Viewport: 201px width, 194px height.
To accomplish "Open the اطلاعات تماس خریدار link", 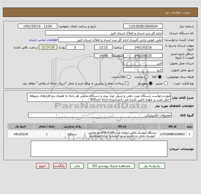I will [x=43, y=40].
